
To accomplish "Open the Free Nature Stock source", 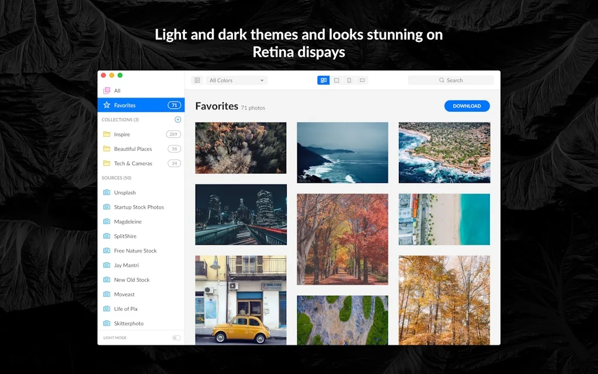I will pyautogui.click(x=135, y=251).
